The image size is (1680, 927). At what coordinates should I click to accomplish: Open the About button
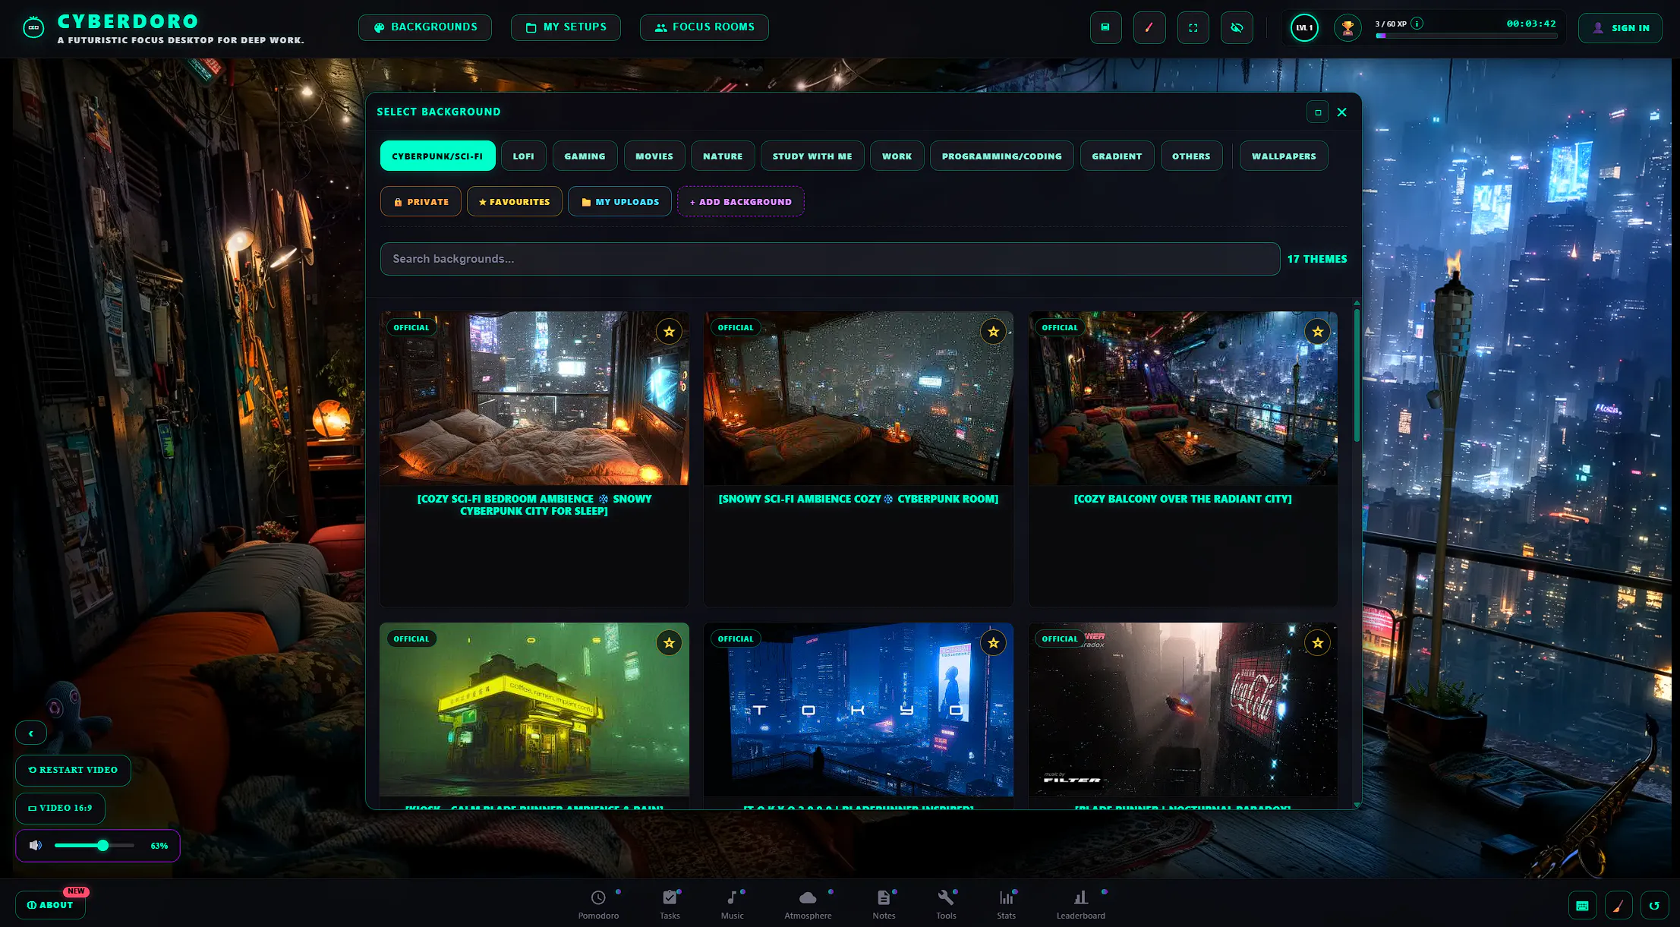50,905
